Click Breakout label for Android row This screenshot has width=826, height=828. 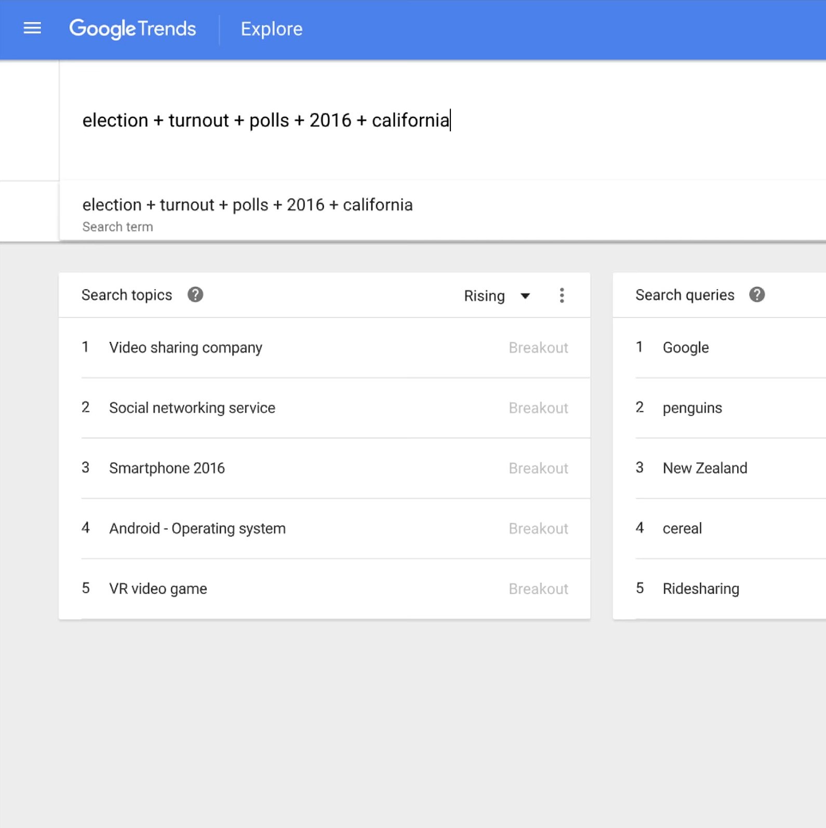pyautogui.click(x=538, y=528)
